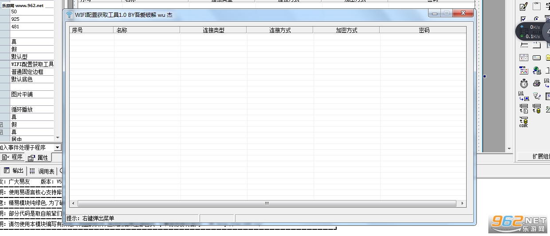Select property value 居中
550x236 pixels.
point(32,139)
